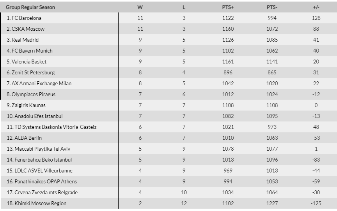
Task: Click Maccabi Playtika Tel Aviv entry
Action: tap(43, 149)
